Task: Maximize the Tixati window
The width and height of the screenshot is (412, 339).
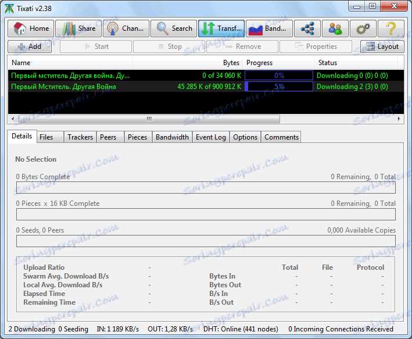Action: [372, 6]
